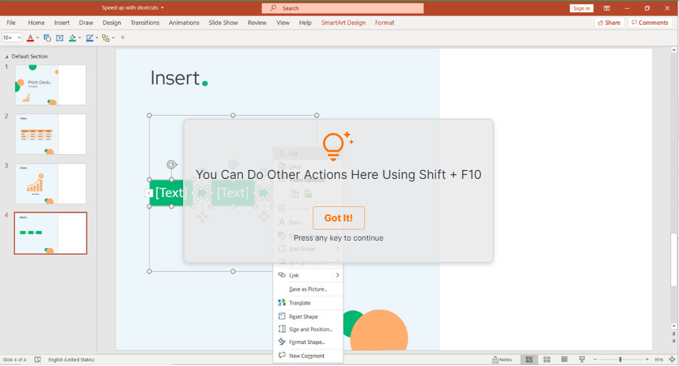Click the Shapes icon in quick toolbar

click(47, 38)
